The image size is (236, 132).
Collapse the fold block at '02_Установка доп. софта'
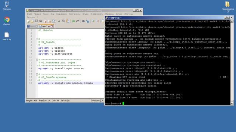(x=37, y=60)
